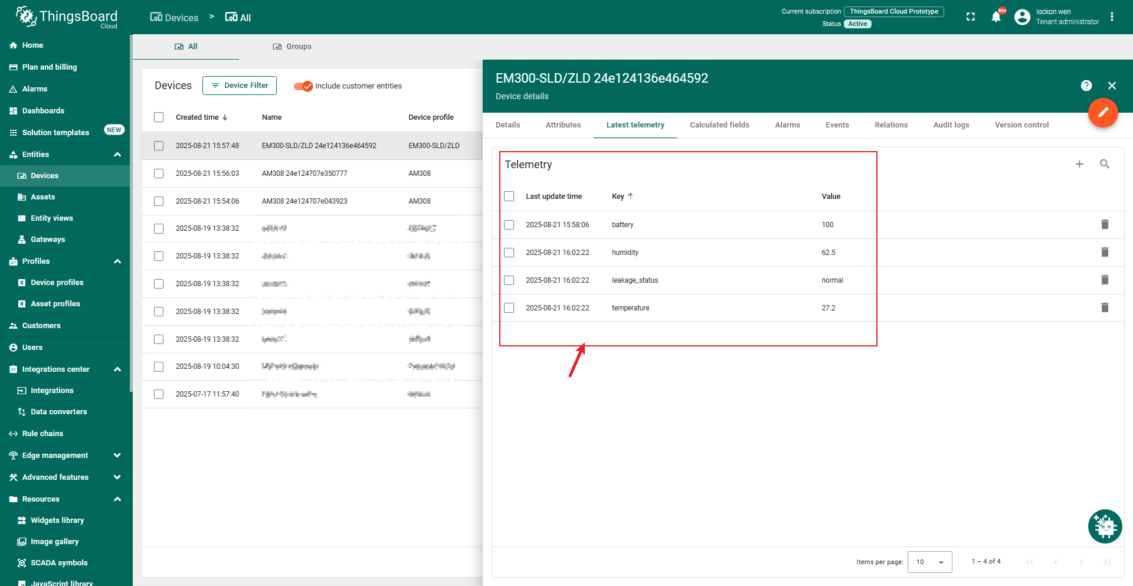Switch to the Groups tab
Screen dimensions: 1133x586
click(x=292, y=47)
